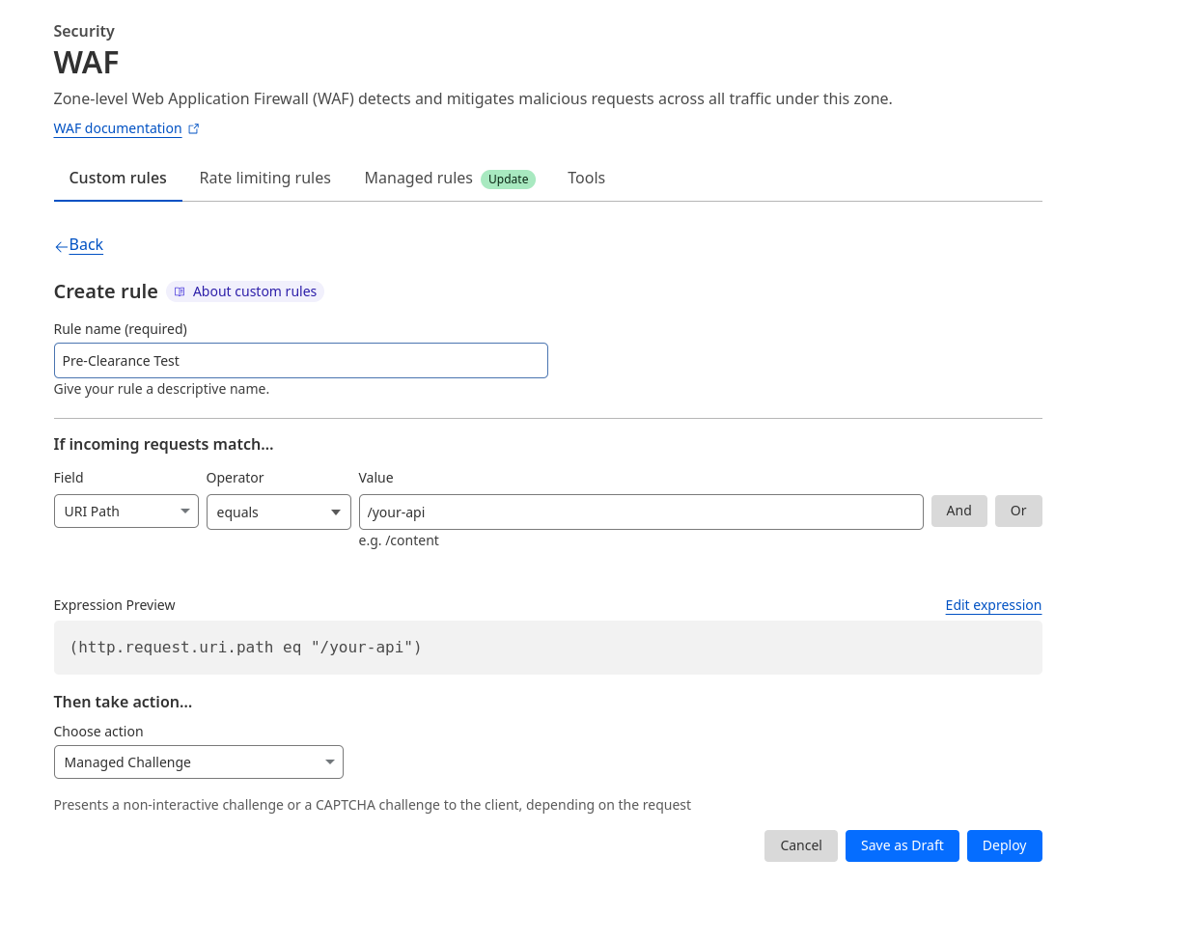
Task: Switch to the Custom rules tab
Action: click(x=118, y=178)
